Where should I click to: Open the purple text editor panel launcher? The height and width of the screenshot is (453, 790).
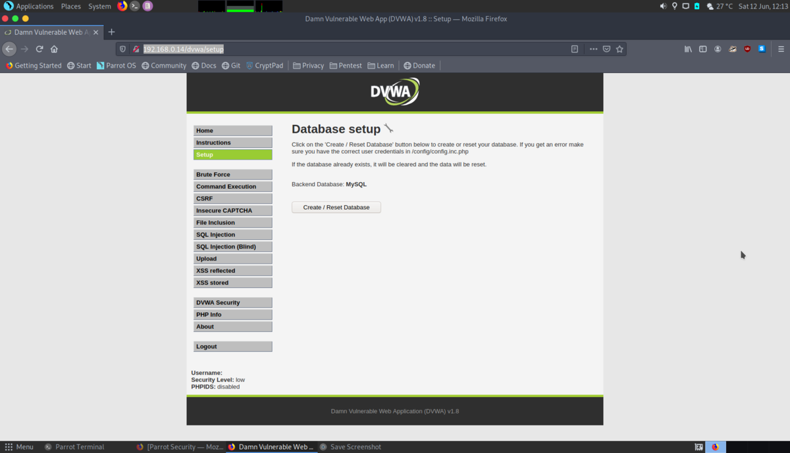coord(147,6)
